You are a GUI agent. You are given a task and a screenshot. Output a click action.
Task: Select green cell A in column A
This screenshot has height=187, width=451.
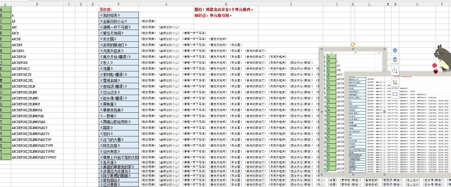click(5, 9)
